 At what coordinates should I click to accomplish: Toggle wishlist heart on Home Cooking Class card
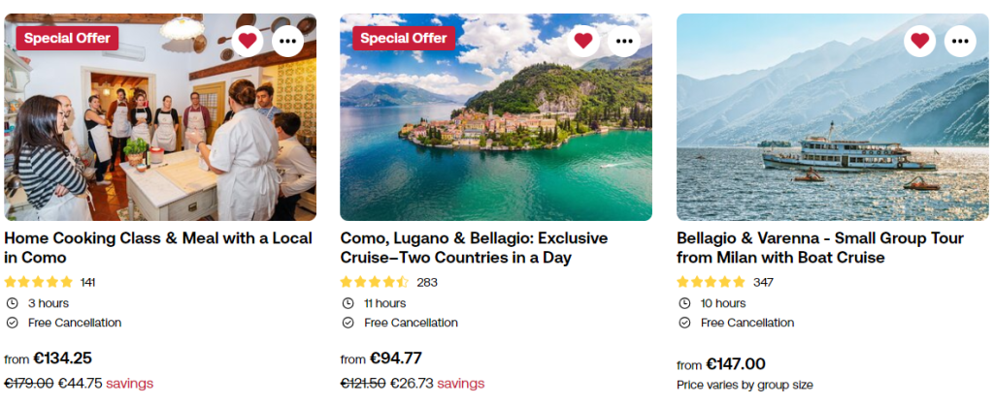point(247,41)
